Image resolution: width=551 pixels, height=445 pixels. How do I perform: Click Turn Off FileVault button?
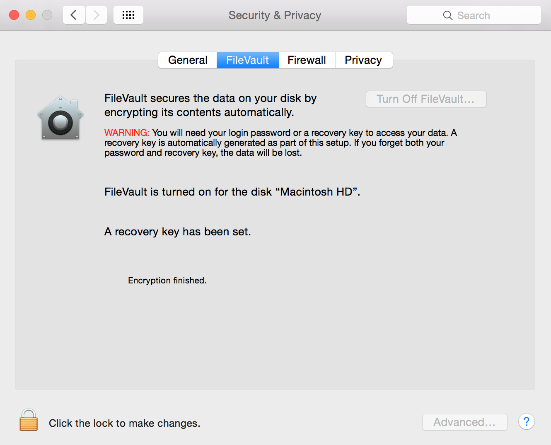(426, 99)
